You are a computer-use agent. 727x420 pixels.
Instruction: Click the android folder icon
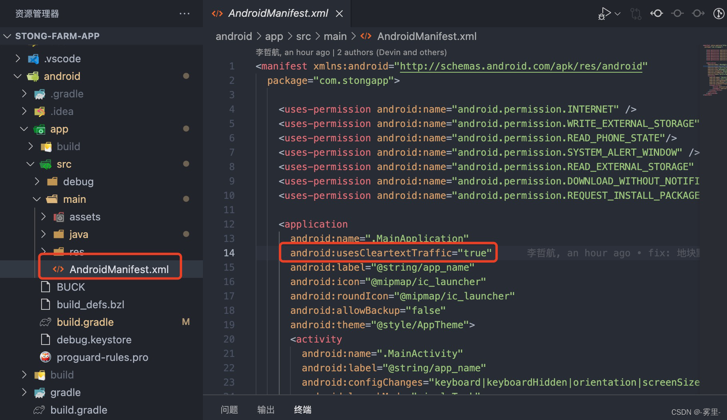33,76
